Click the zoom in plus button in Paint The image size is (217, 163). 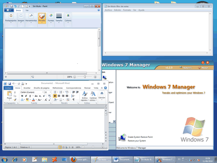(95, 77)
